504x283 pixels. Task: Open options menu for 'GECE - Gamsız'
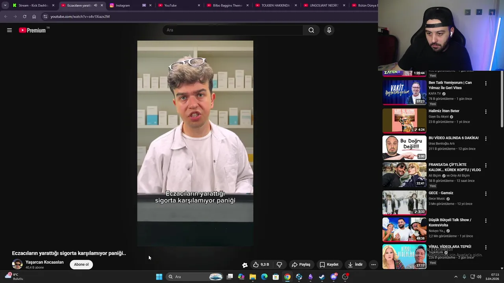pyautogui.click(x=486, y=194)
